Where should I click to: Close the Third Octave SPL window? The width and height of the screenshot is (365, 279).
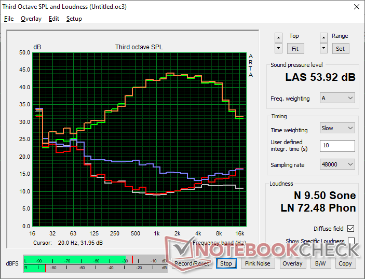(356, 7)
